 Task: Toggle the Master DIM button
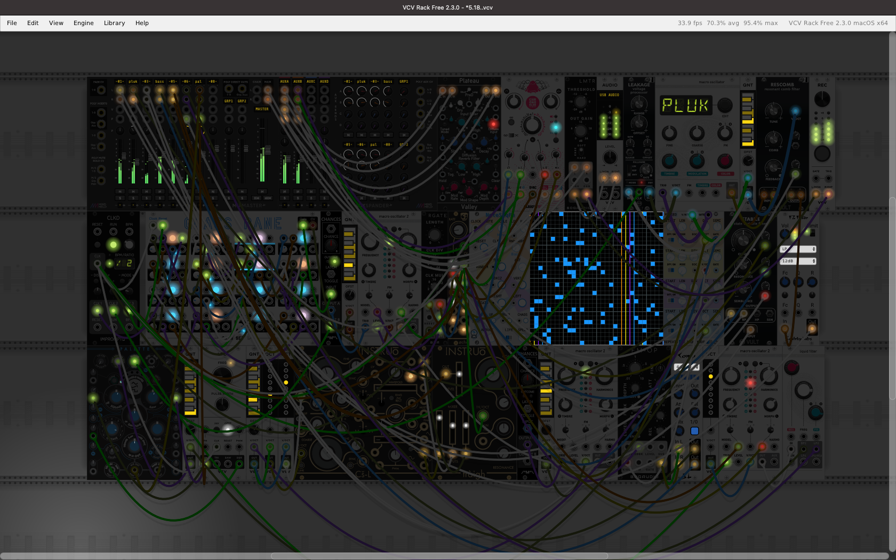click(257, 198)
